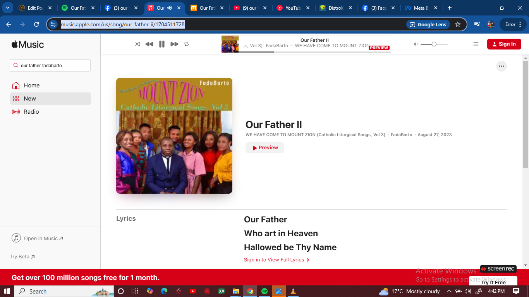Open Google Lens from the address bar

tap(428, 24)
